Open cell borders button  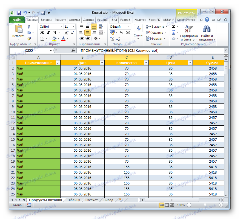pyautogui.click(x=42, y=39)
